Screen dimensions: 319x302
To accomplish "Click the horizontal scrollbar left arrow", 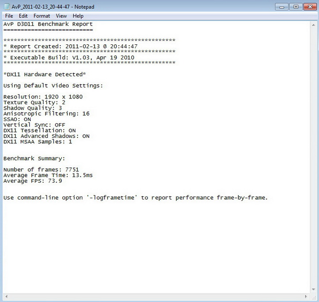I will [x=6, y=297].
